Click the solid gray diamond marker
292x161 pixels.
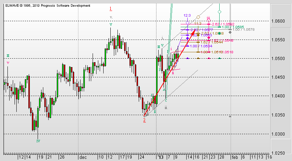click(x=230, y=32)
